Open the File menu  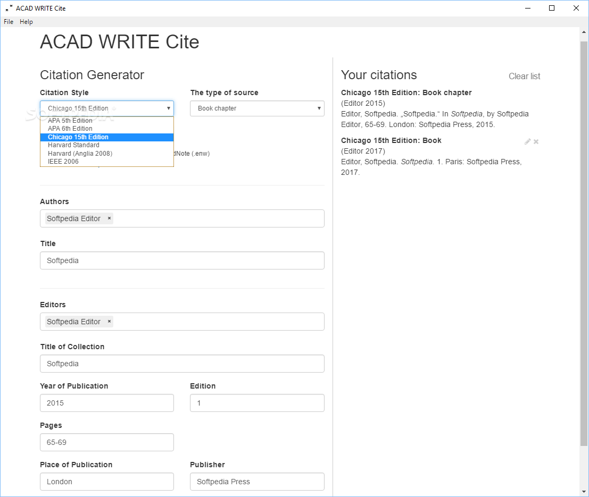(9, 22)
